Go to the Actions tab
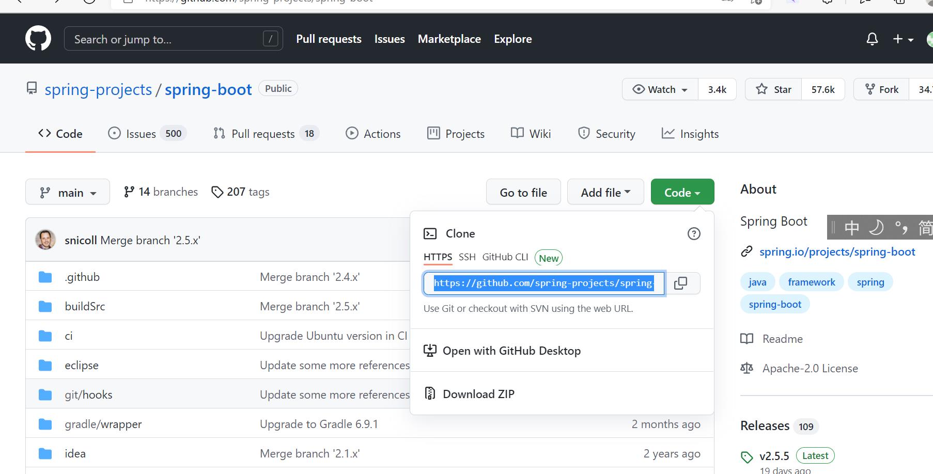Viewport: 933px width, 474px height. pos(373,134)
